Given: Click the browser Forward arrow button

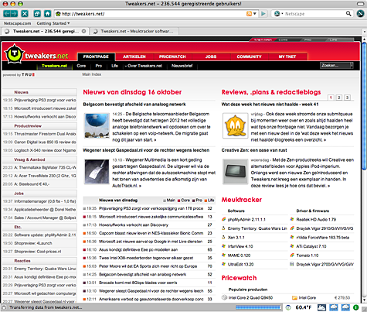Looking at the screenshot, I should click(x=14, y=13).
